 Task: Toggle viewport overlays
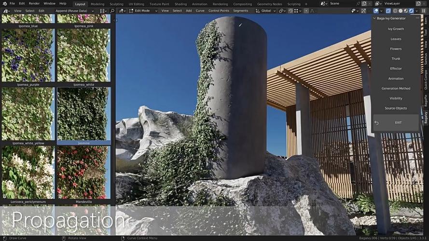point(376,11)
